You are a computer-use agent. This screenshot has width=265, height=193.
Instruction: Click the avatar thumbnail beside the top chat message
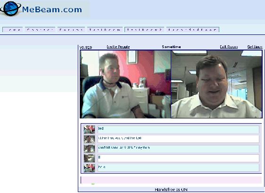coord(89,129)
